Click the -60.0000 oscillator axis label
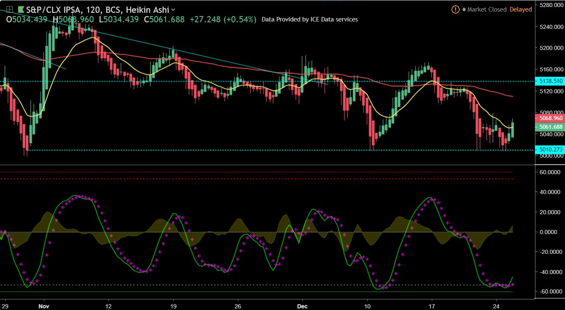 click(x=551, y=291)
